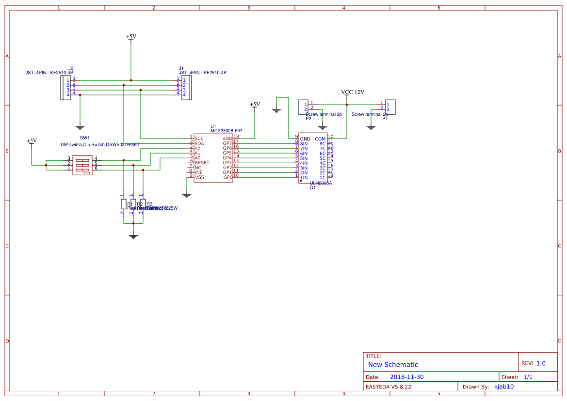Toggle switch position 1 on SW1 DIP switch
Screen dimensions: 567x401
pyautogui.click(x=82, y=170)
